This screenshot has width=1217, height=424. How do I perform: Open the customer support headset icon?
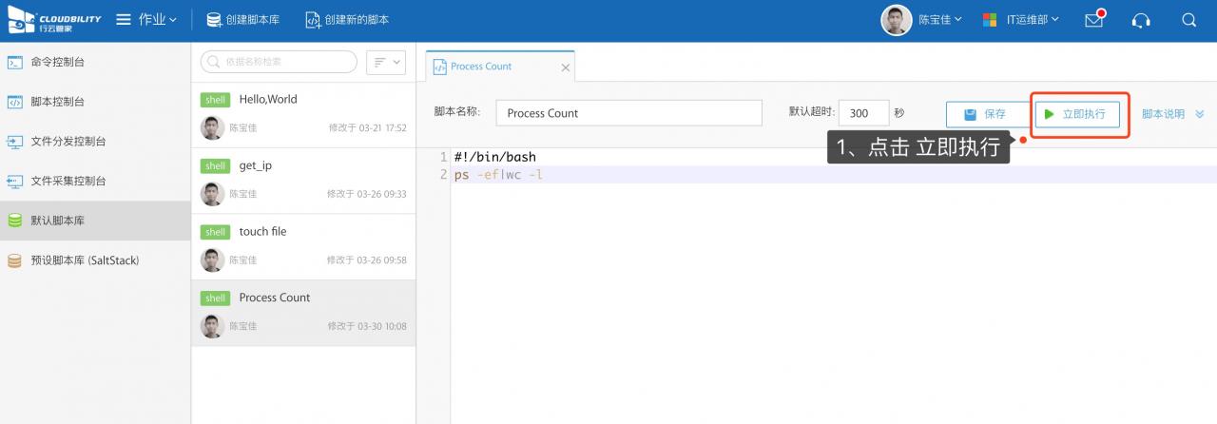[x=1141, y=20]
